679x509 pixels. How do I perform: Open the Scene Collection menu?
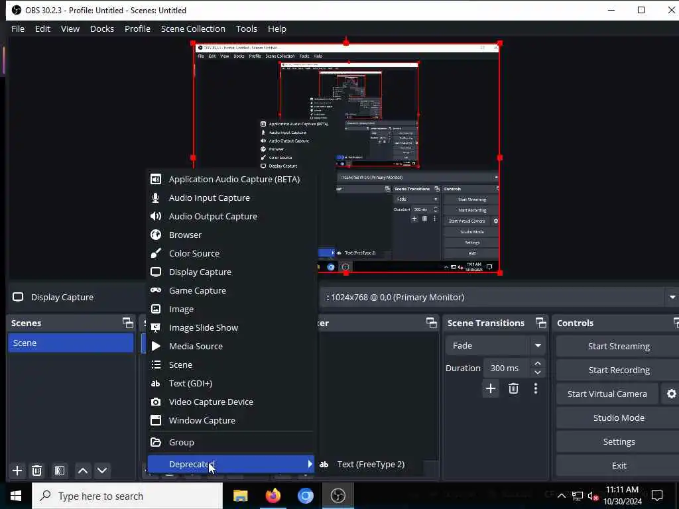tap(193, 28)
